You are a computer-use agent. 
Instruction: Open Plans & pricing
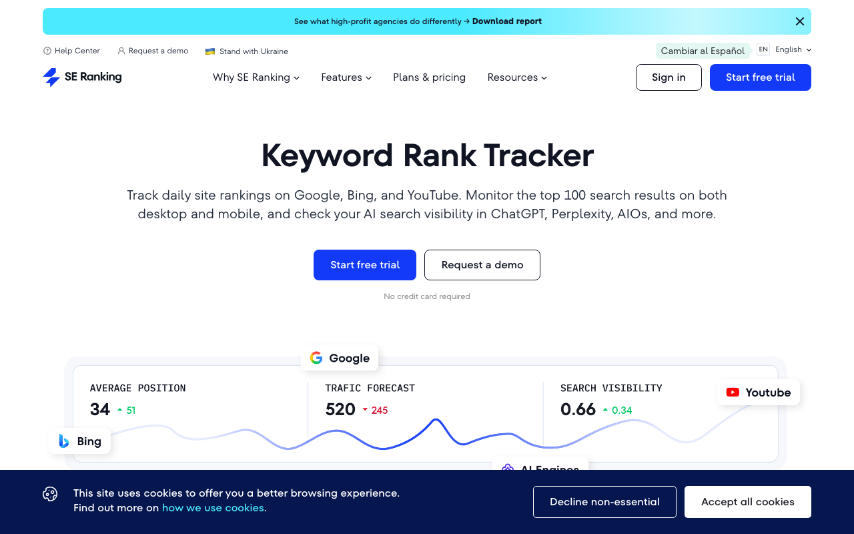pyautogui.click(x=429, y=77)
